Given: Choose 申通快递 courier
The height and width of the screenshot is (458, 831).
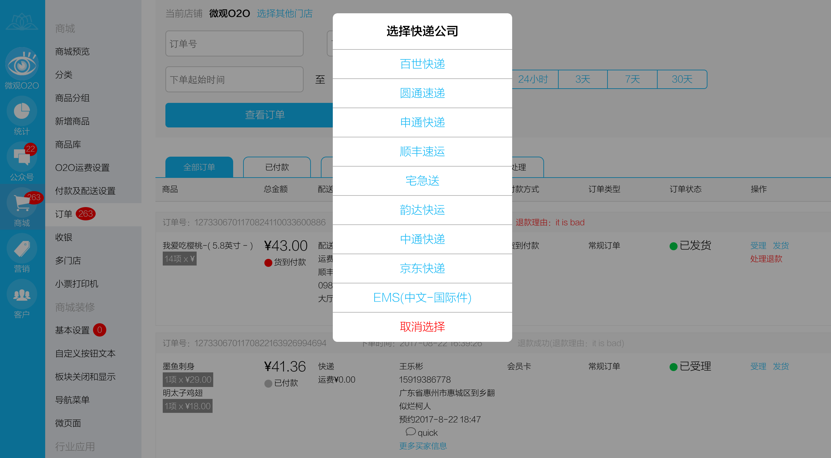Looking at the screenshot, I should (422, 122).
